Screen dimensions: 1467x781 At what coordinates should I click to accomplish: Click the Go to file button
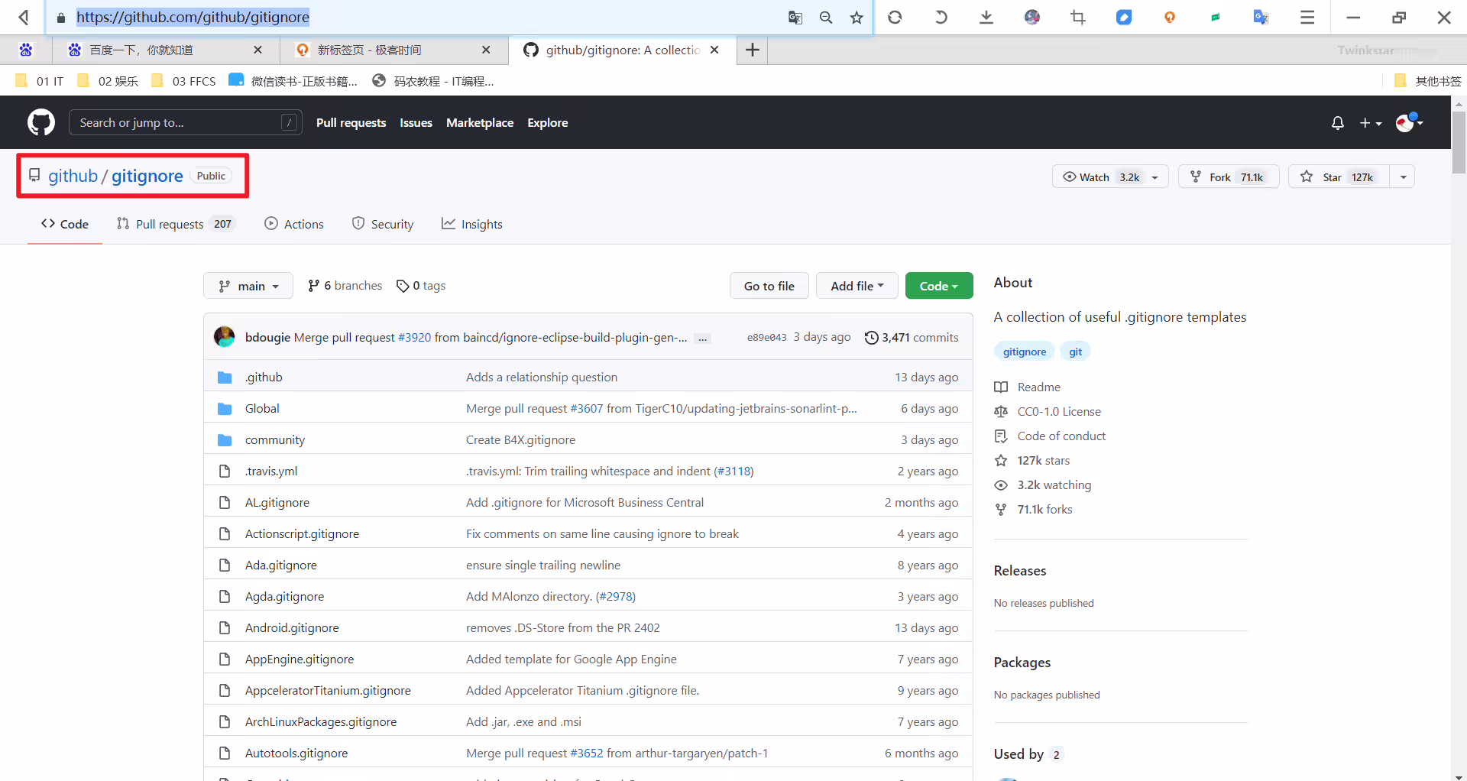(x=769, y=286)
